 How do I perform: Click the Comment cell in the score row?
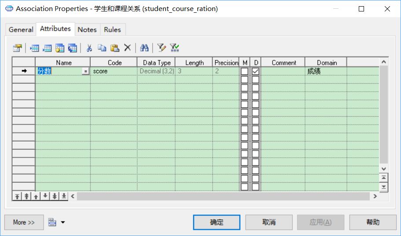[283, 71]
